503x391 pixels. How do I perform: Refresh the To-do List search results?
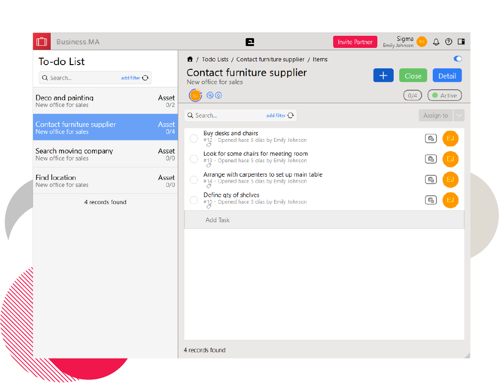point(145,78)
